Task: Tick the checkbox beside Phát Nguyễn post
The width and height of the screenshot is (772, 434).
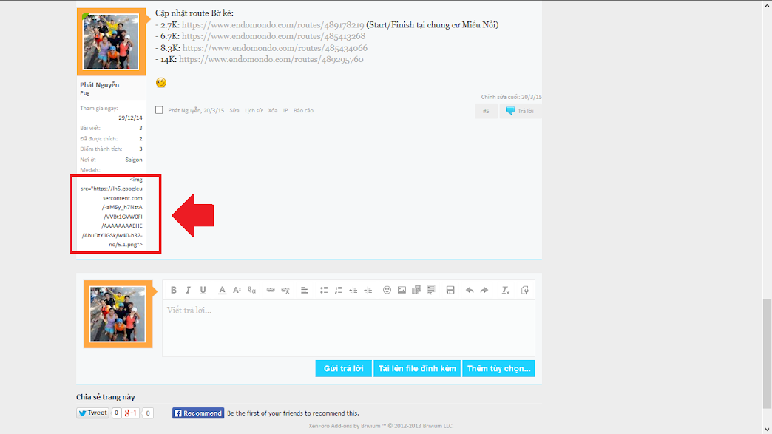Action: (x=159, y=110)
